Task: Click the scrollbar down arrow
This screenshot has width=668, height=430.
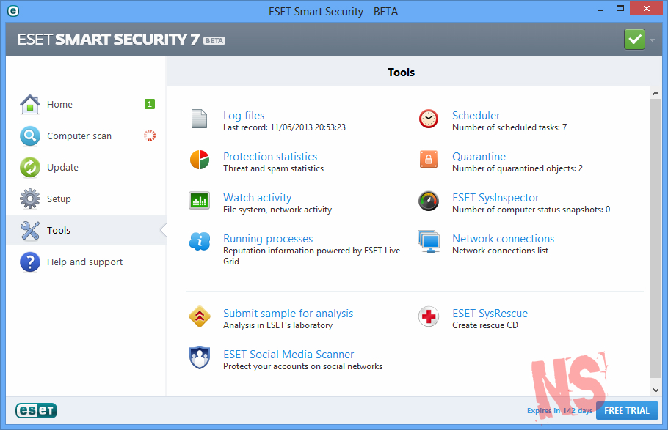Action: tap(656, 390)
